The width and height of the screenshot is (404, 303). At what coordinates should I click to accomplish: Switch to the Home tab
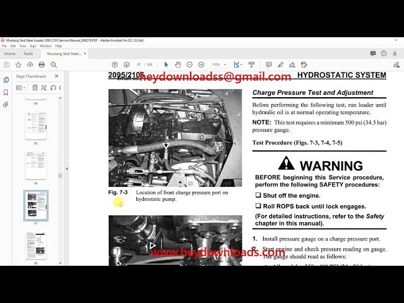10,54
